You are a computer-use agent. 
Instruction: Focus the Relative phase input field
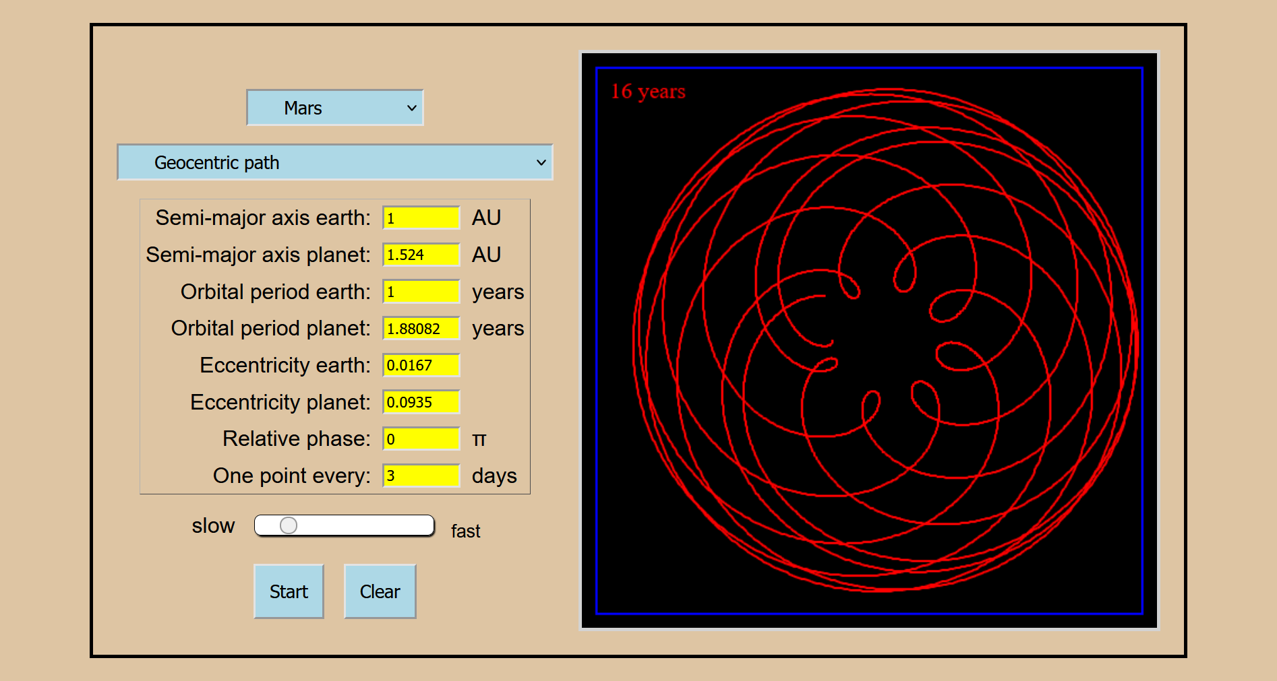[x=421, y=439]
